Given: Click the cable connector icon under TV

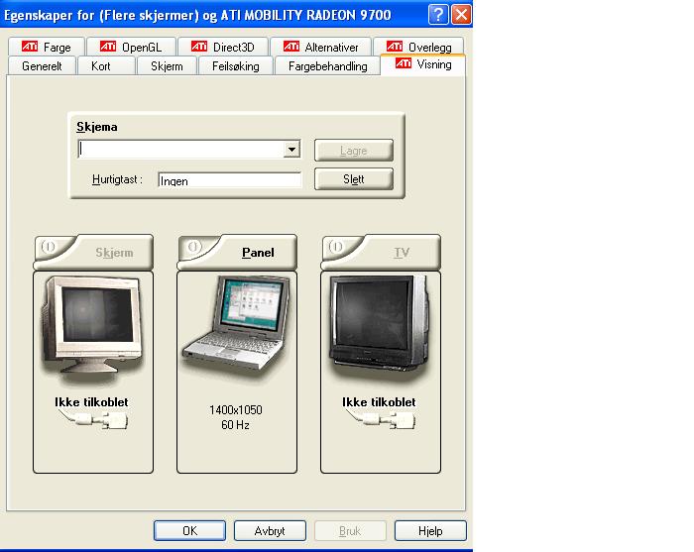Looking at the screenshot, I should pos(381,419).
